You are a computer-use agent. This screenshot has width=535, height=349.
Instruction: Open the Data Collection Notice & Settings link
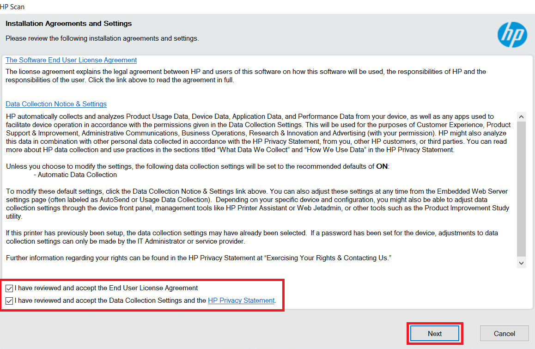tap(56, 104)
